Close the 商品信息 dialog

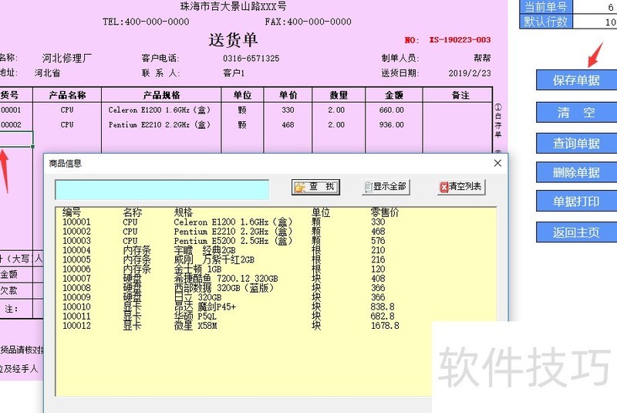pyautogui.click(x=497, y=163)
